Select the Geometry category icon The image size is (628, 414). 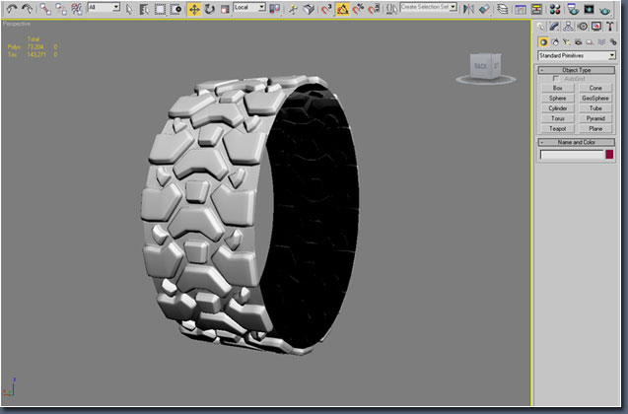543,42
